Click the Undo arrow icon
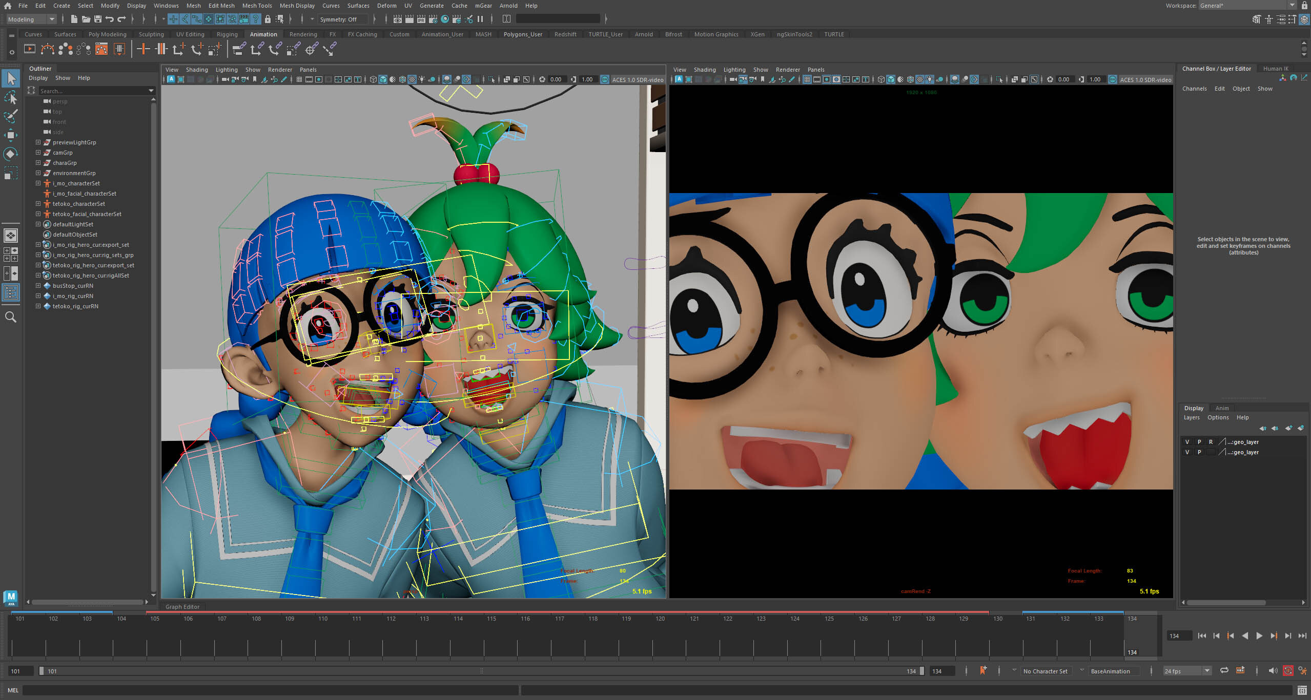This screenshot has width=1311, height=700. 109,19
